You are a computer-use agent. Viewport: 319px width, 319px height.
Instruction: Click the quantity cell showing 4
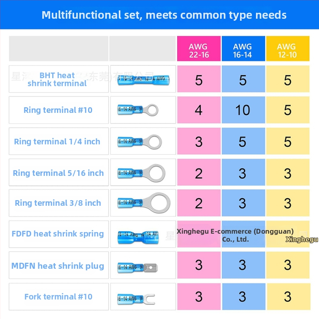point(199,110)
